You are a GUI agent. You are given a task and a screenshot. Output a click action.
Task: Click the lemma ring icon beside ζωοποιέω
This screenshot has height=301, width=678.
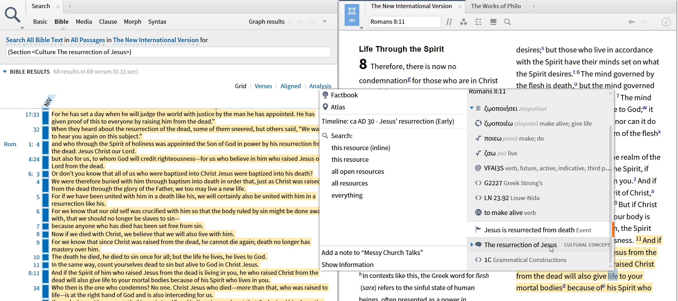(x=478, y=123)
